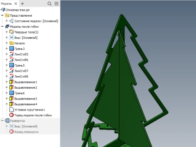Viewport: 196px width, 147px height.
Task: Click the Выдавливание4 extrude icon
Action: (11, 104)
